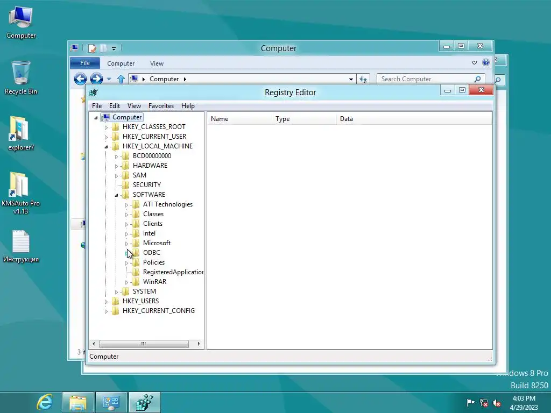Click the Type column header
Screen dimensions: 551x413
pyautogui.click(x=304, y=119)
